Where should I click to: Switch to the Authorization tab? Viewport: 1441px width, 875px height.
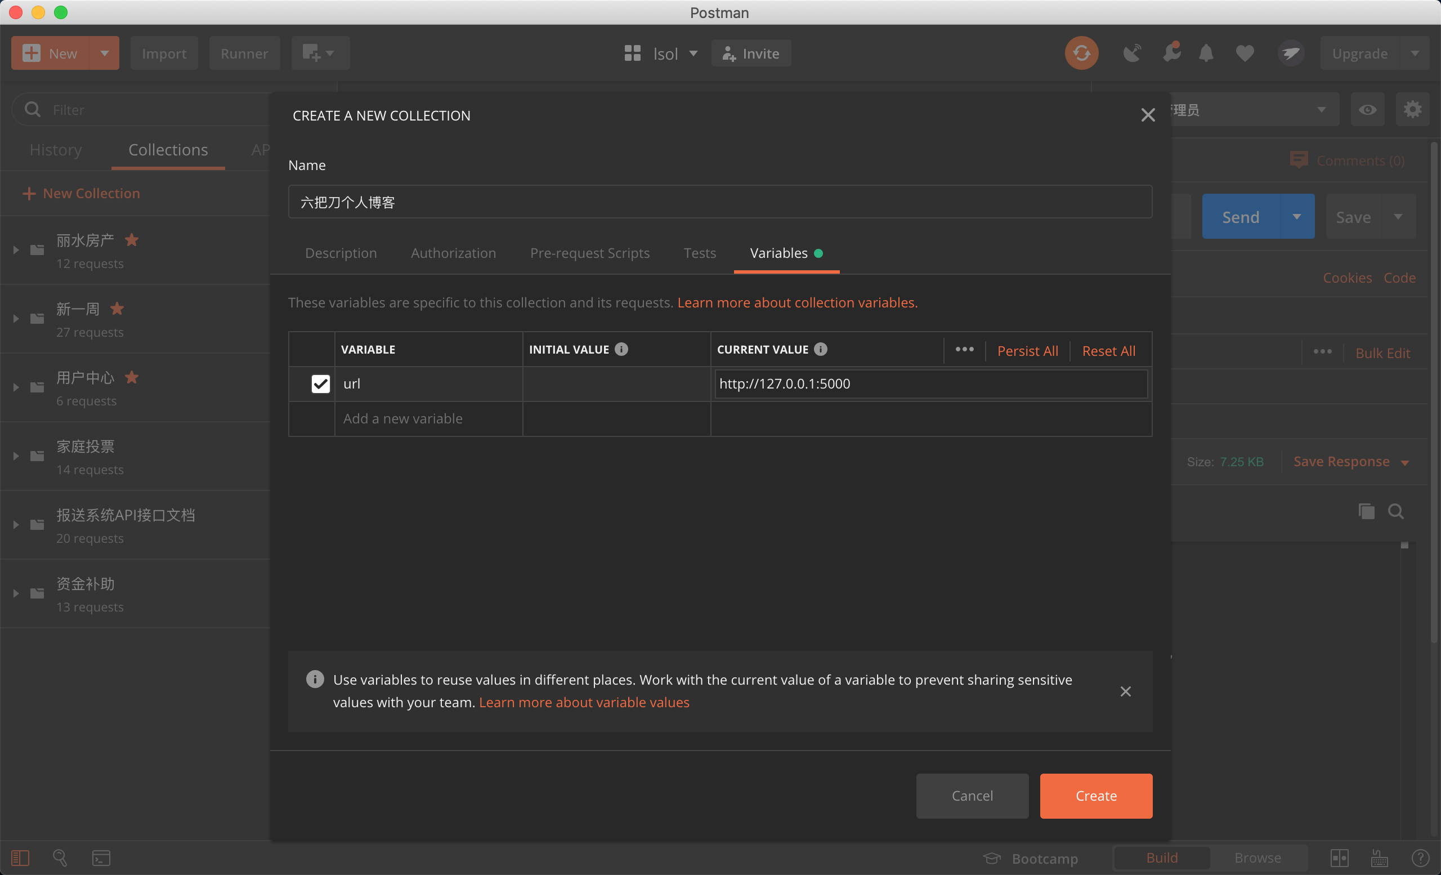(x=453, y=253)
